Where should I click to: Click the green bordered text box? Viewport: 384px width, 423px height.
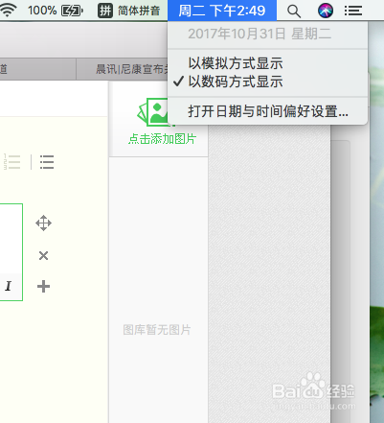coord(11,252)
